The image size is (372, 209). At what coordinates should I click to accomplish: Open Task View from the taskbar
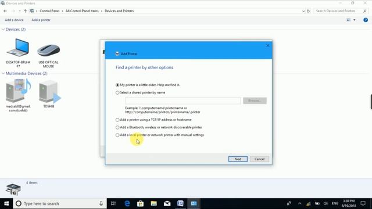pyautogui.click(x=113, y=204)
